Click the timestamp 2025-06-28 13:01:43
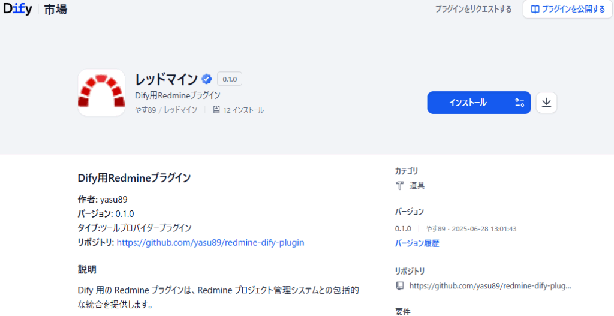 (484, 228)
